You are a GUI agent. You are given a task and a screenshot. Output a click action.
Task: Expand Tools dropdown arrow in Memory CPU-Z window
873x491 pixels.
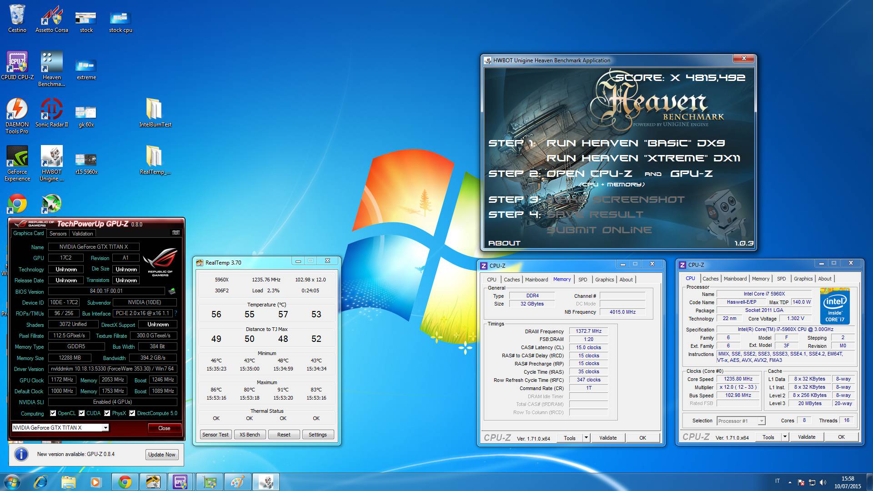[586, 438]
